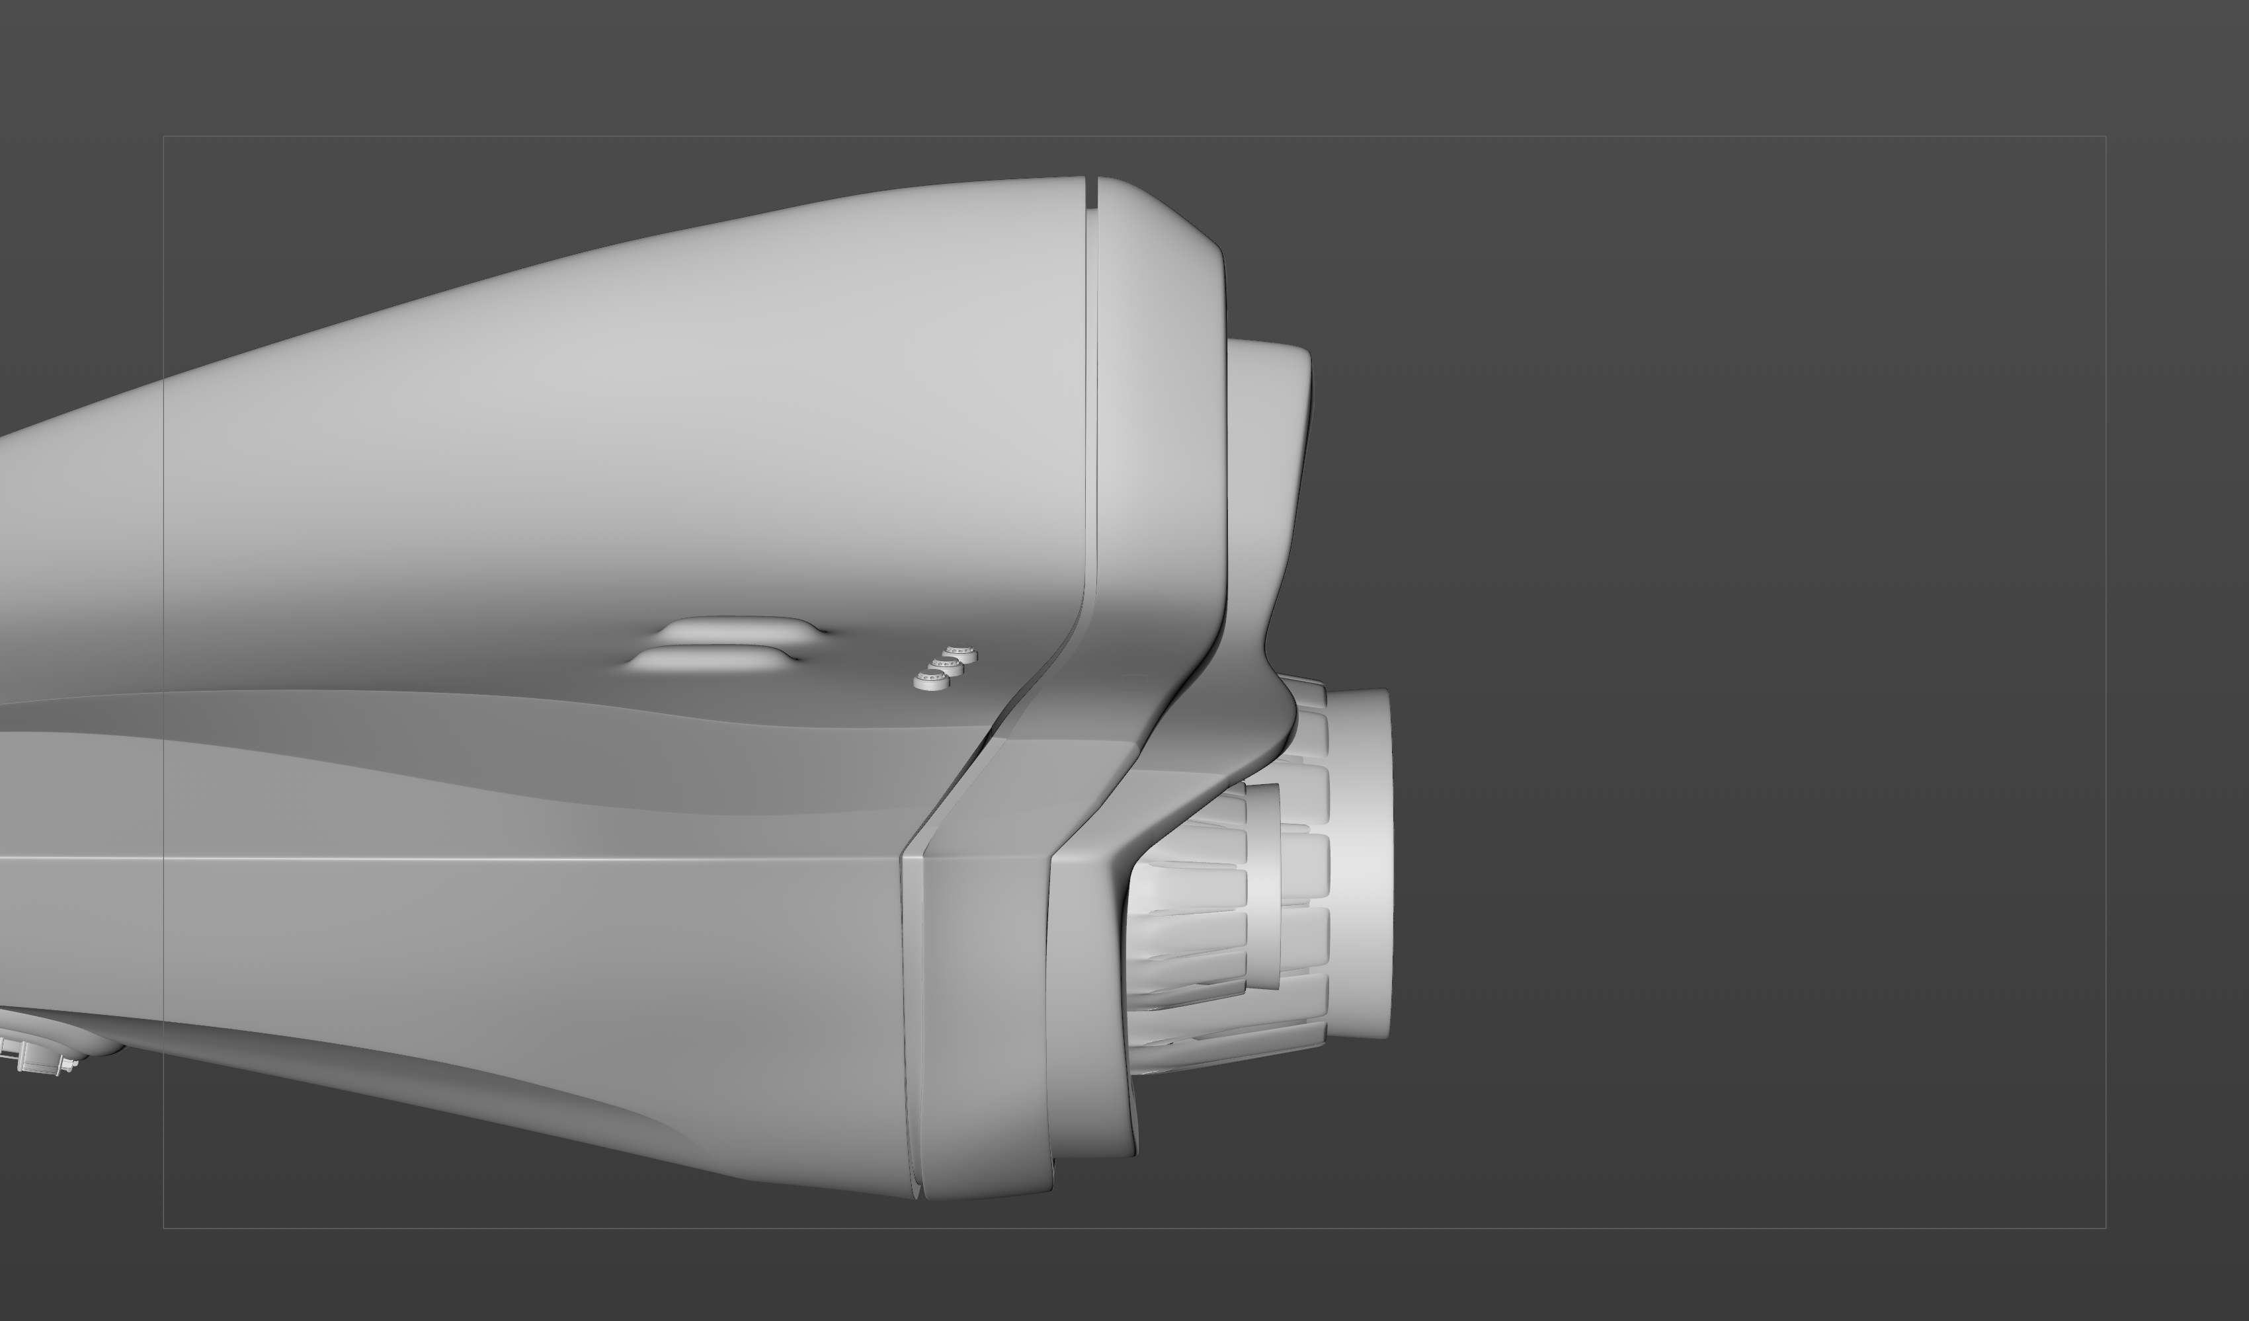This screenshot has width=2249, height=1321.
Task: Select the bottommost small round rivet
Action: click(x=931, y=681)
